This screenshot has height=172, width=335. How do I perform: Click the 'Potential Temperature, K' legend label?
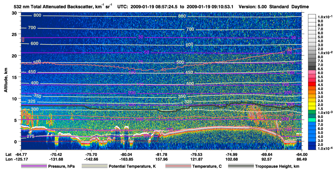point(132,166)
